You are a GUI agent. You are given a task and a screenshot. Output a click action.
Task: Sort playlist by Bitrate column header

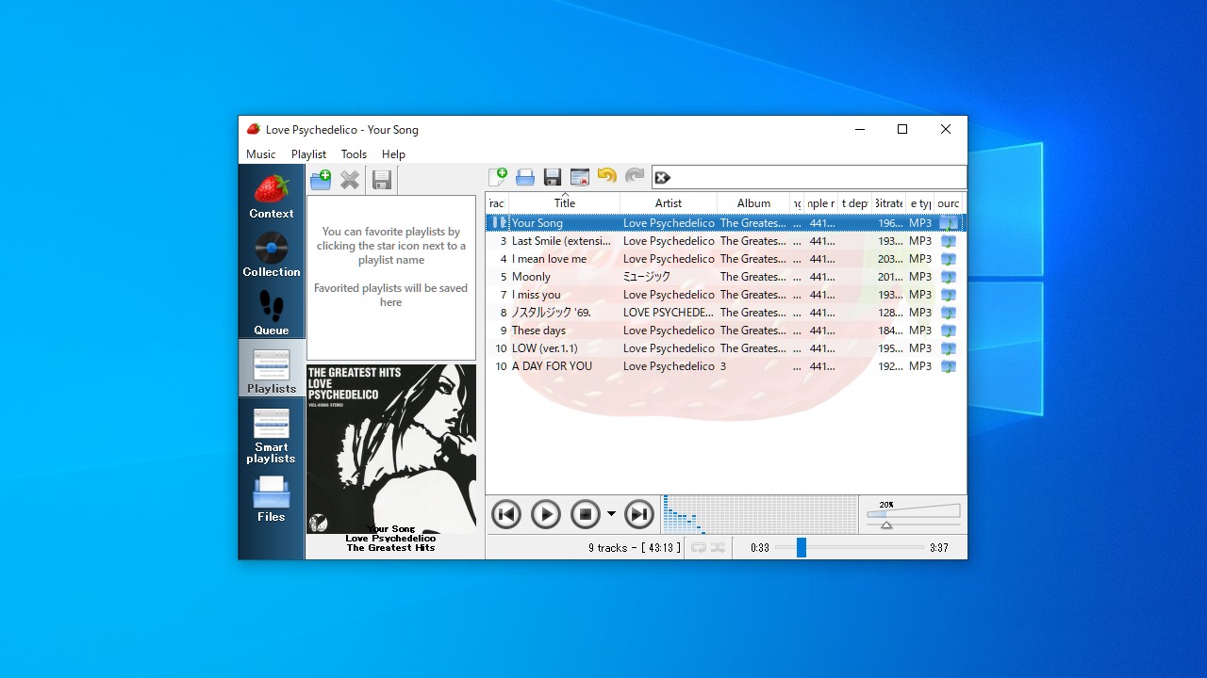(888, 203)
